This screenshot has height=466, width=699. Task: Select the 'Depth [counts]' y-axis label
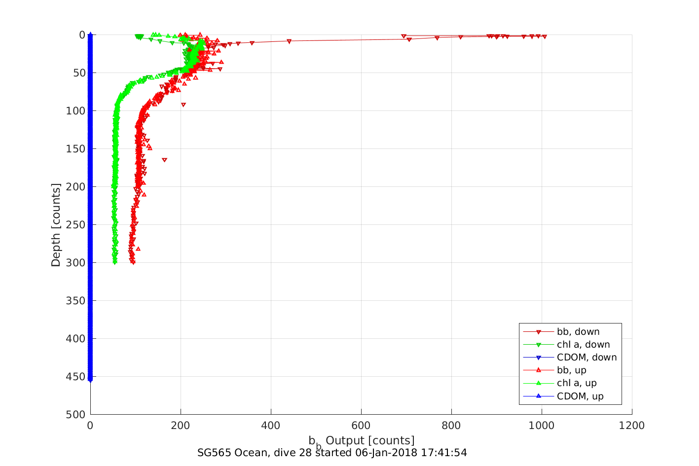pos(56,225)
